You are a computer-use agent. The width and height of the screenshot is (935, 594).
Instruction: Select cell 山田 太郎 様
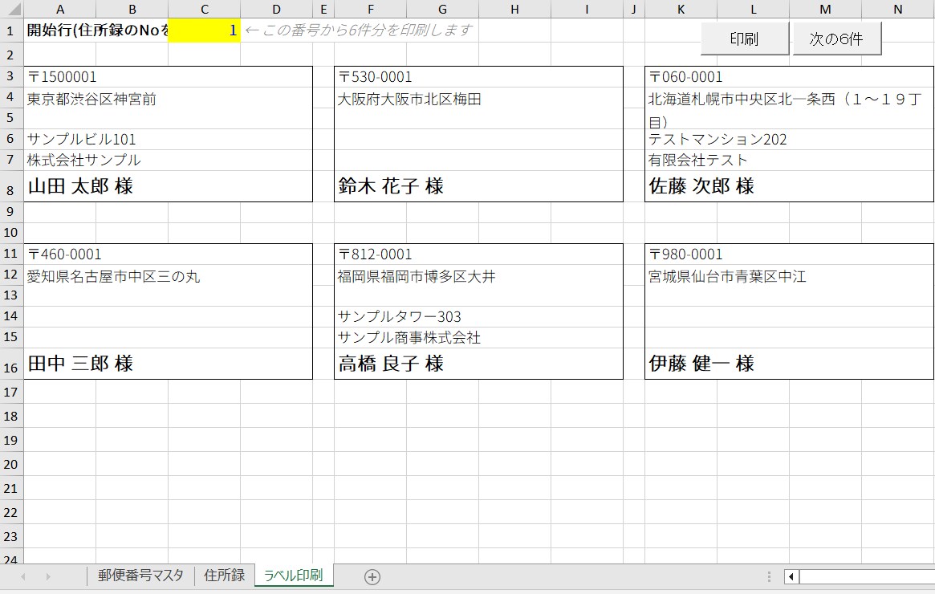[169, 186]
